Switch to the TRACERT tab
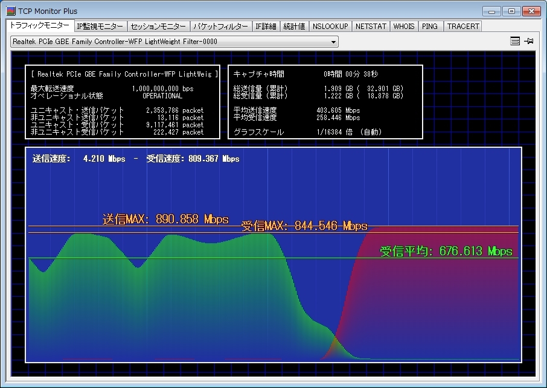The image size is (547, 388). [x=463, y=27]
